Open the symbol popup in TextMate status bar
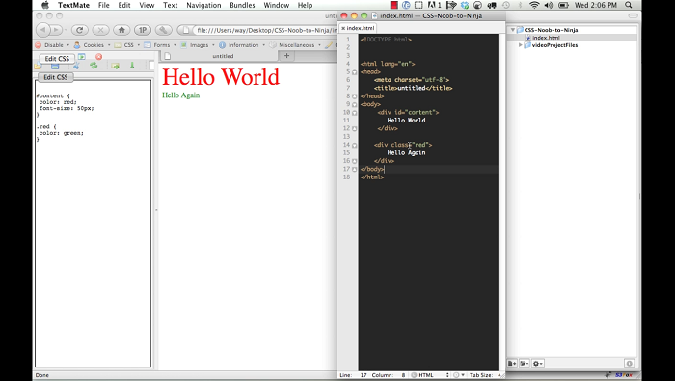The image size is (675, 381). click(458, 375)
